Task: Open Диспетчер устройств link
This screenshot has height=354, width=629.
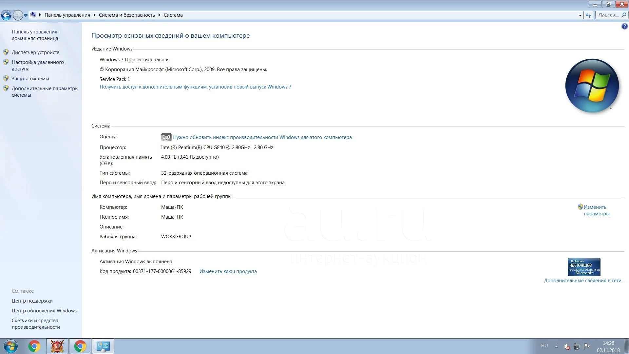Action: tap(36, 52)
